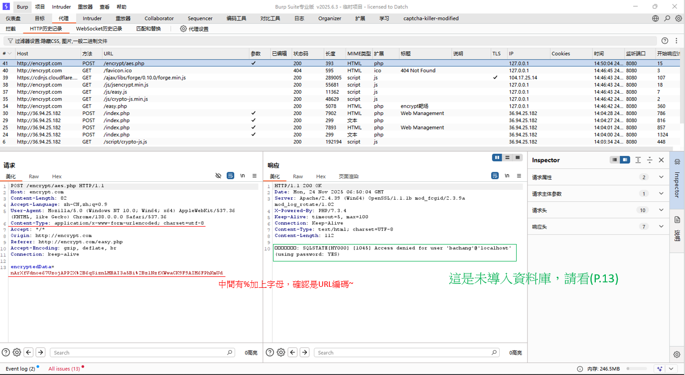Select combined tabbed layout view button
Image resolution: width=685 pixels, height=375 pixels.
pyautogui.click(x=518, y=157)
